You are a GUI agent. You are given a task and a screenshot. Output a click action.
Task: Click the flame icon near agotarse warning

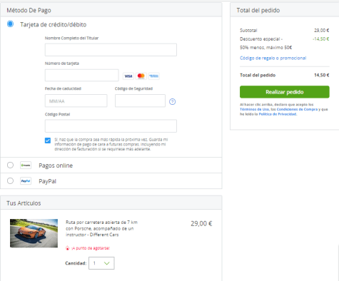tap(68, 248)
